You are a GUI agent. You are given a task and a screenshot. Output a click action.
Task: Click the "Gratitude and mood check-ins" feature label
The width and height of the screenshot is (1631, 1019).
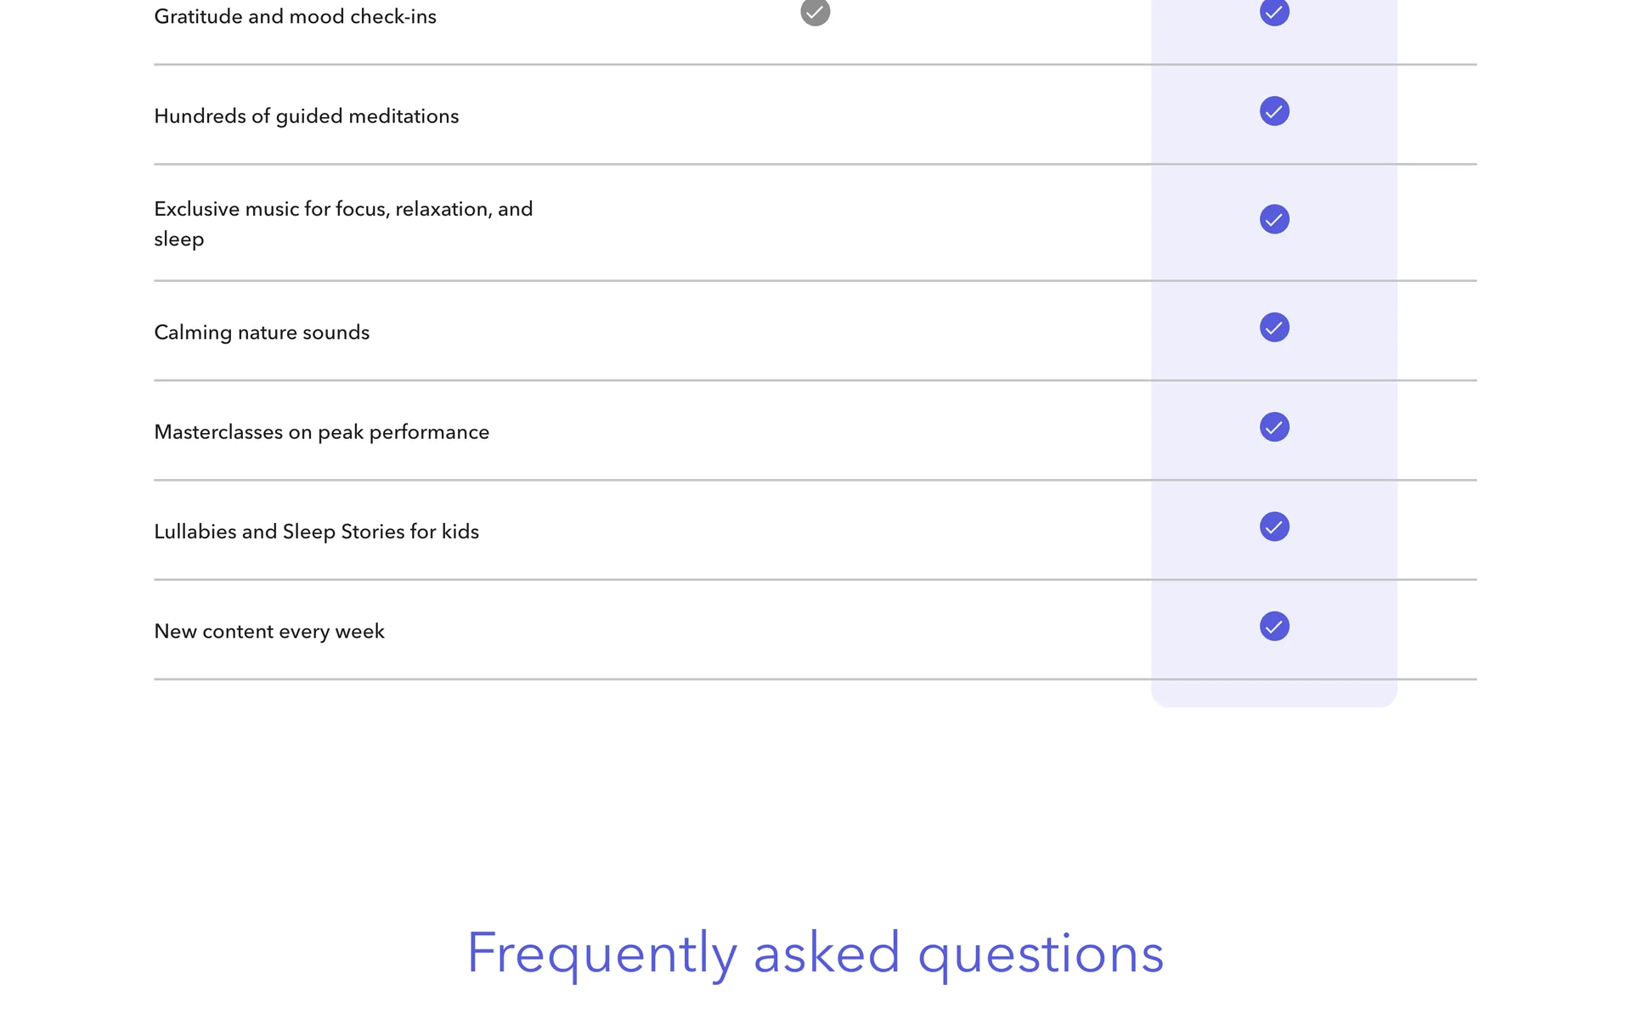tap(295, 17)
